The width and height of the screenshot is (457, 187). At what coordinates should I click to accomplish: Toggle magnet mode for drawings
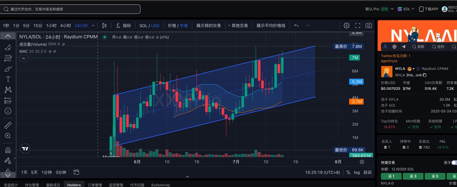click(8, 149)
